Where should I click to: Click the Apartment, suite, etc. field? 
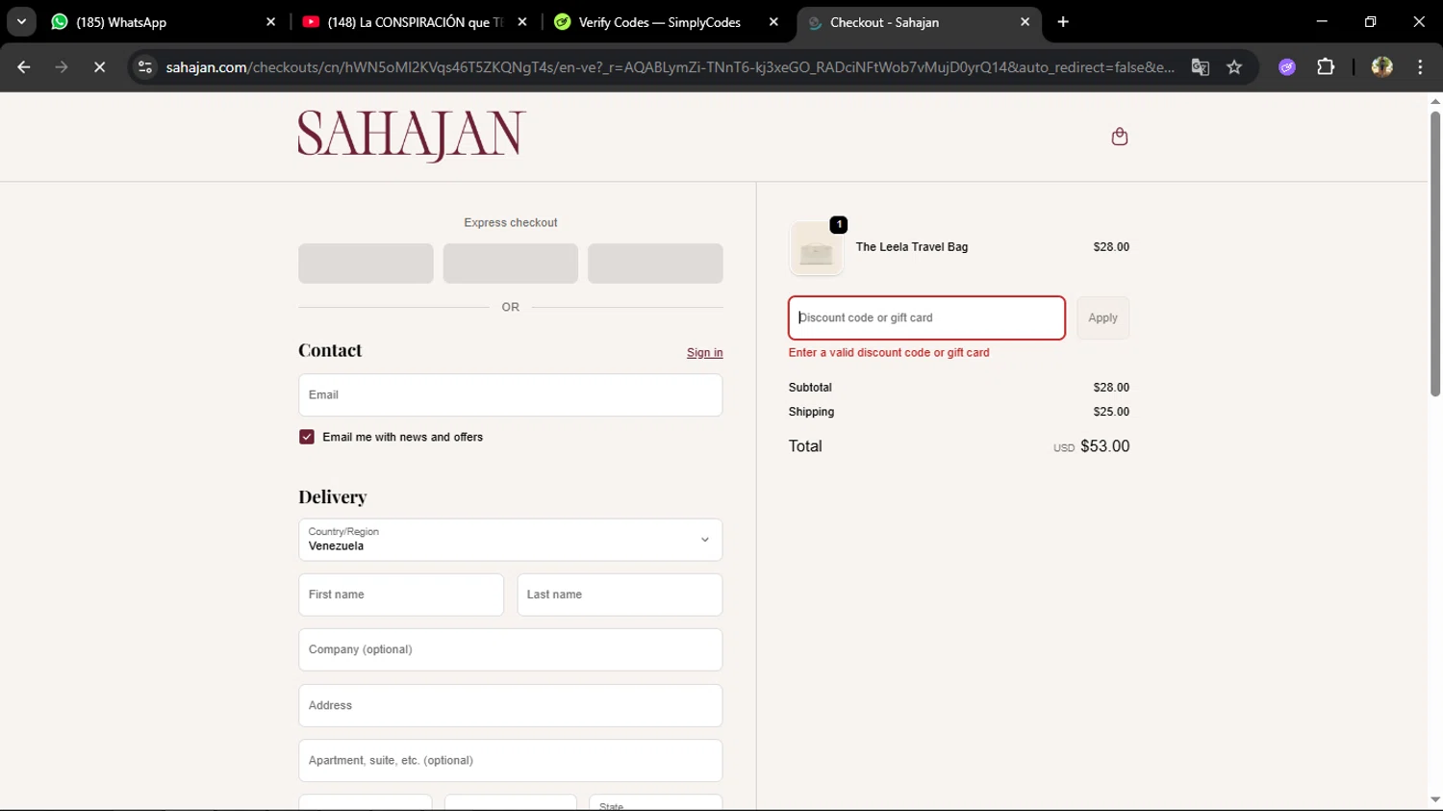[x=510, y=761]
